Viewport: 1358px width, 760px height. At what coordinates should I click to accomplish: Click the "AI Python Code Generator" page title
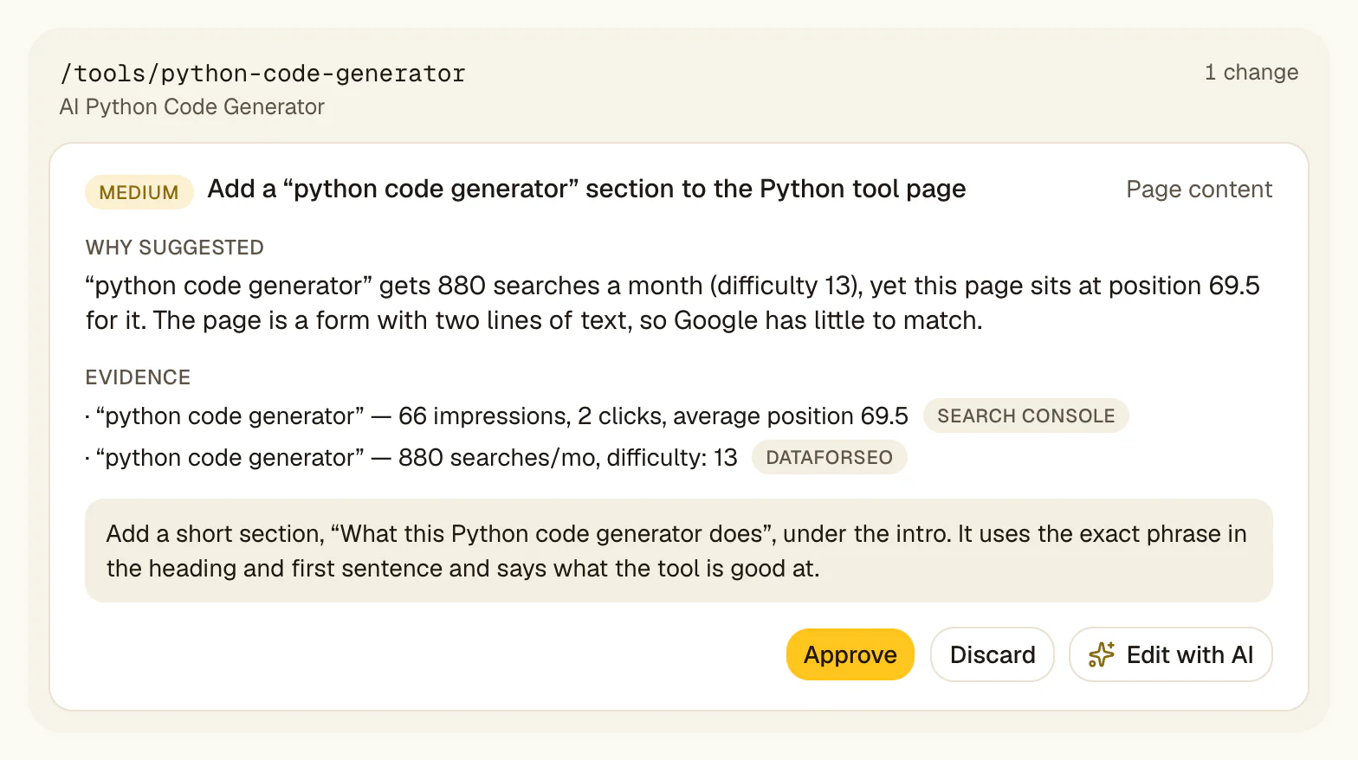(192, 106)
